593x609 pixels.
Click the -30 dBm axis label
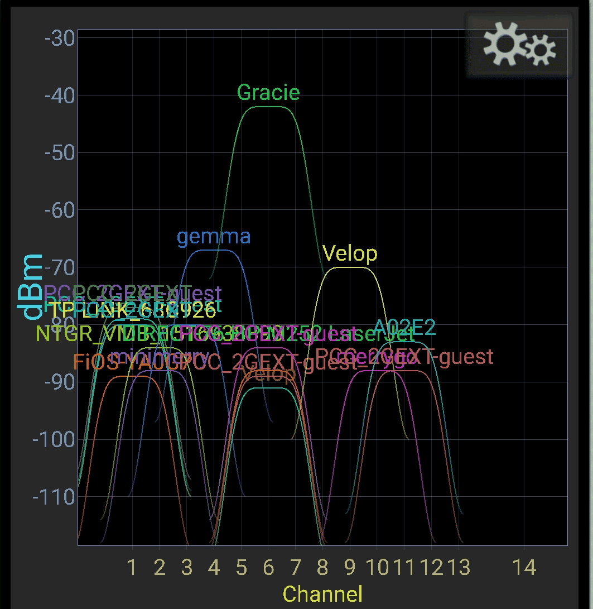(59, 39)
